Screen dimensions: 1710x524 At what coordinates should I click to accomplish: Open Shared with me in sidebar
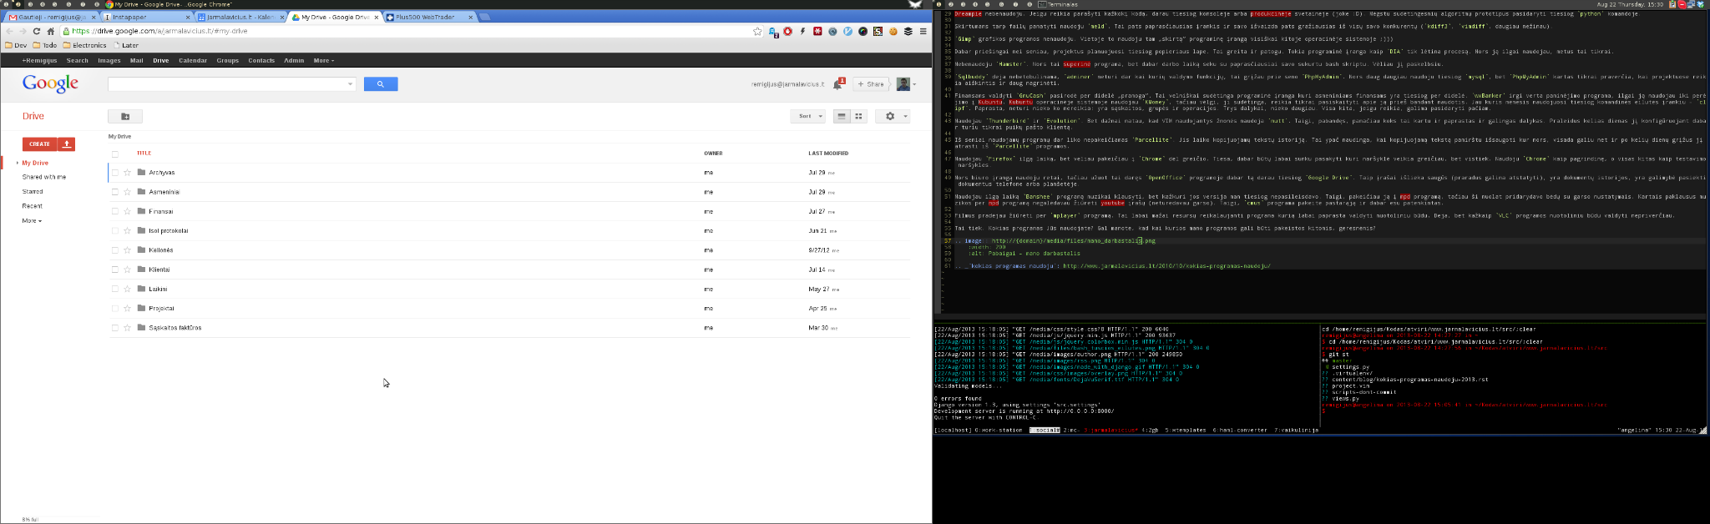[x=44, y=177]
